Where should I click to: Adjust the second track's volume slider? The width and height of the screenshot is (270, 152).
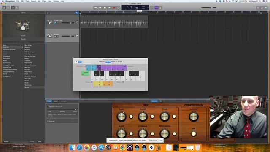point(67,36)
